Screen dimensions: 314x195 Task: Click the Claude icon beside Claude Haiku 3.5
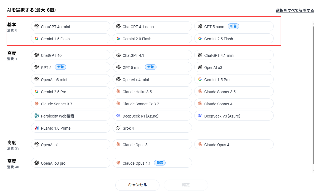pyautogui.click(x=118, y=92)
